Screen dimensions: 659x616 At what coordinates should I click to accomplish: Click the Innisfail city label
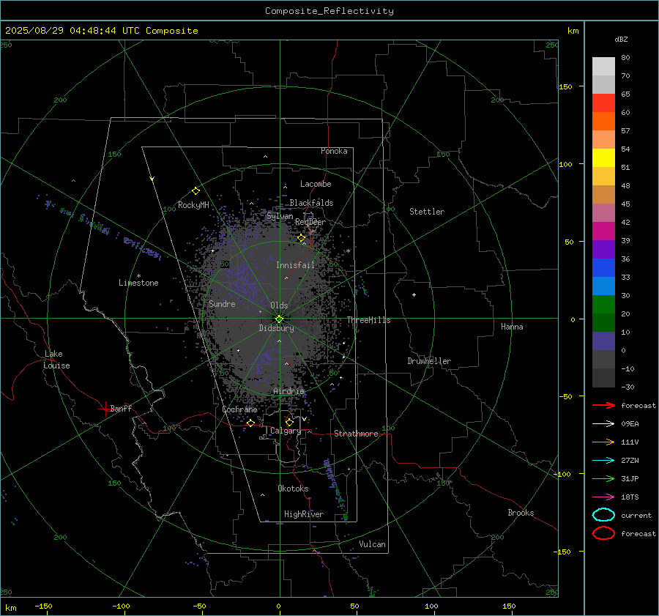click(x=295, y=265)
